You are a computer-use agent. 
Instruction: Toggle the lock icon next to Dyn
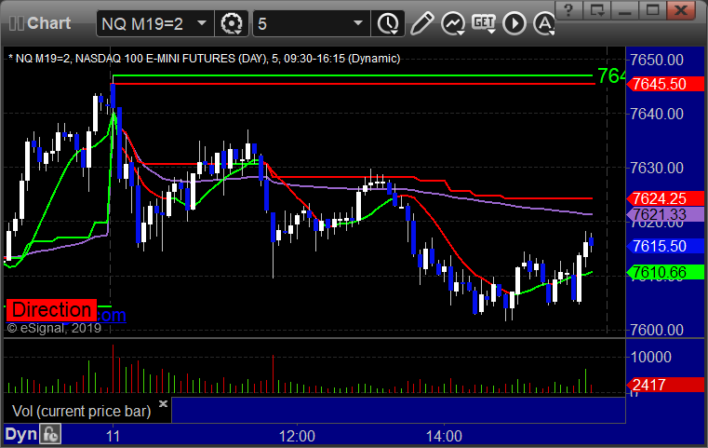(50, 434)
